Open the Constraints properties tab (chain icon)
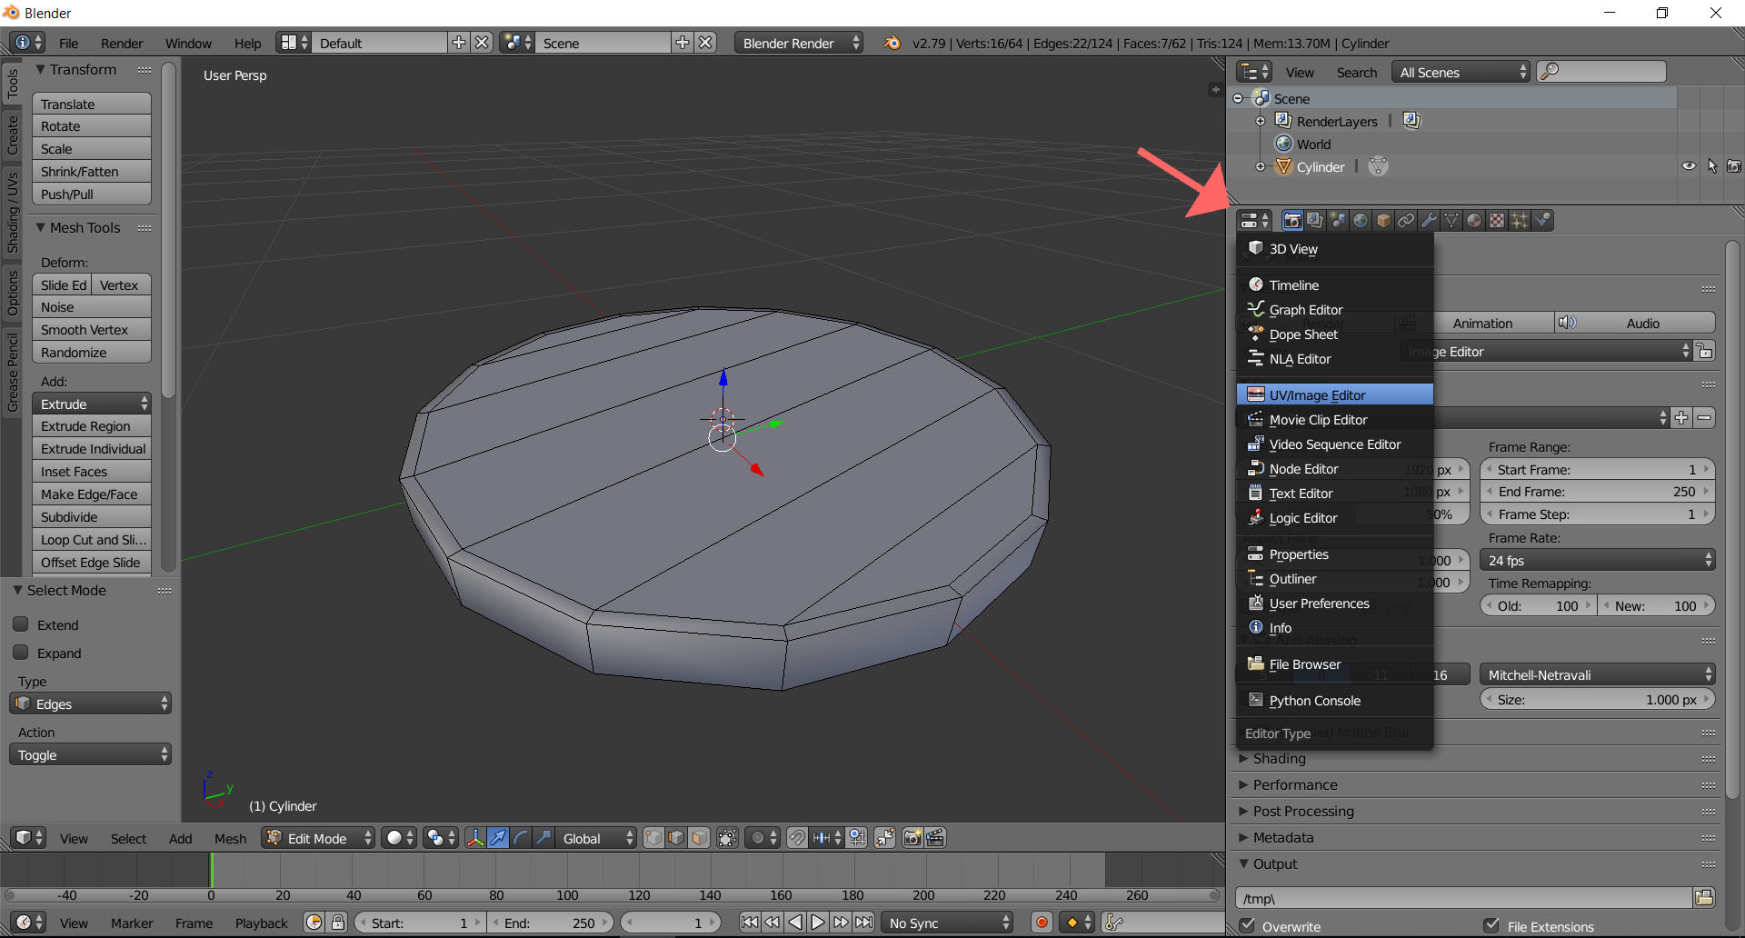The image size is (1745, 938). click(x=1406, y=221)
